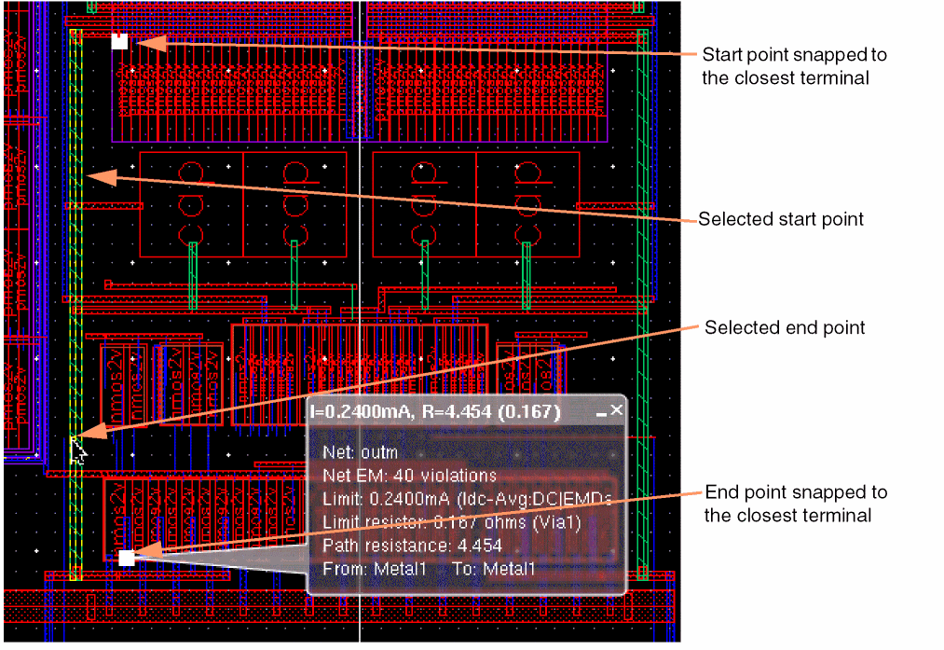This screenshot has height=650, width=944.
Task: Select the 'Path resistance: 4.454' entry
Action: click(413, 546)
